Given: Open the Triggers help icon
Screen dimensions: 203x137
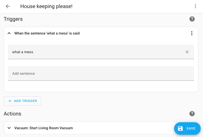Looking at the screenshot, I should point(192,19).
